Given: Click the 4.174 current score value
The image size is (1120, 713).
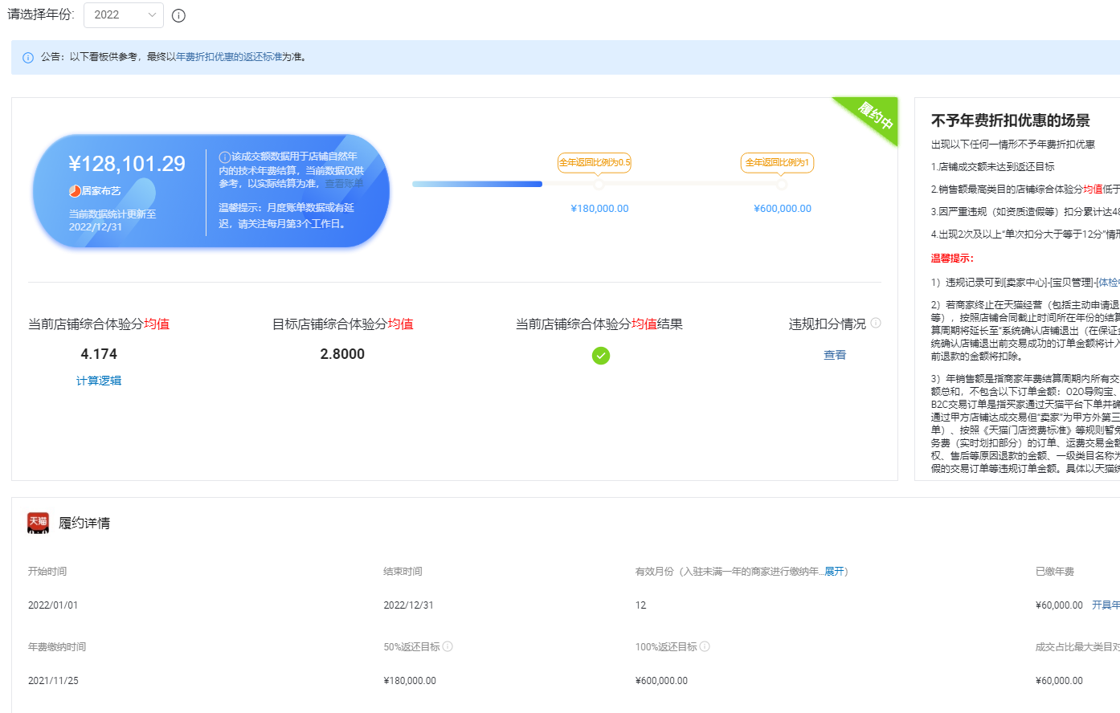Looking at the screenshot, I should coord(99,354).
